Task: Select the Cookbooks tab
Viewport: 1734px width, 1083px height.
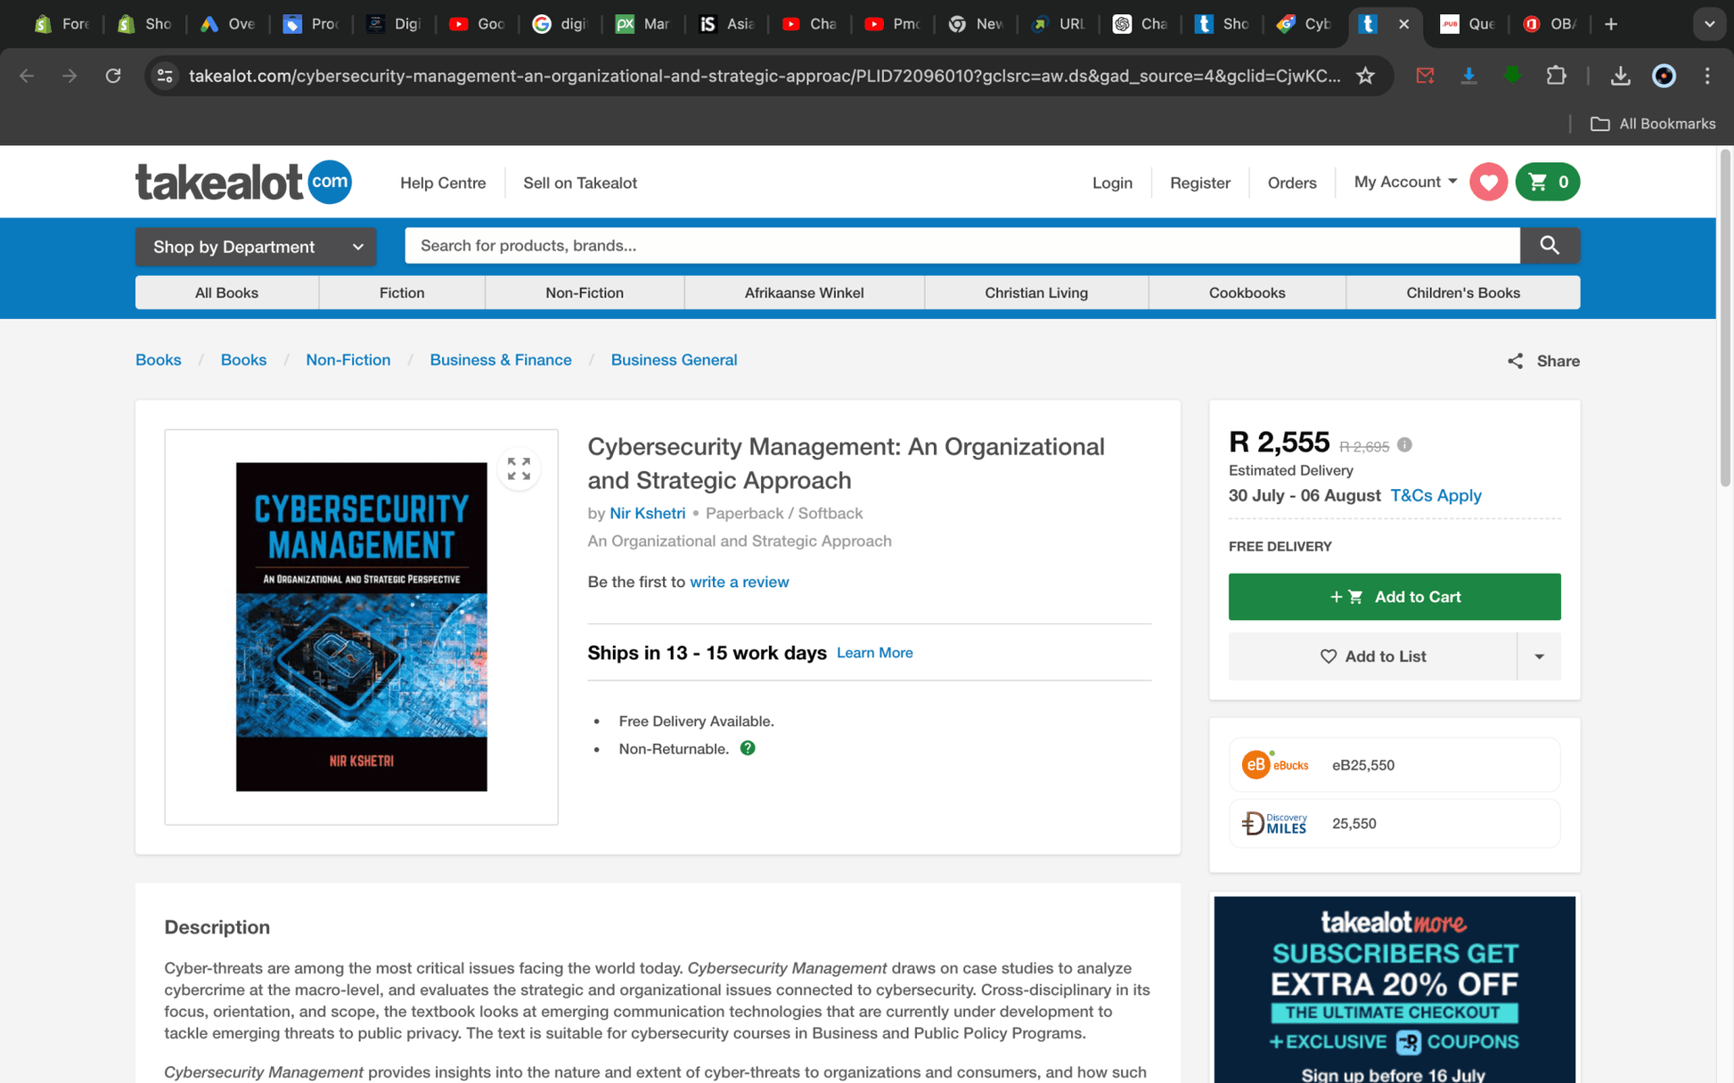Action: click(1247, 292)
